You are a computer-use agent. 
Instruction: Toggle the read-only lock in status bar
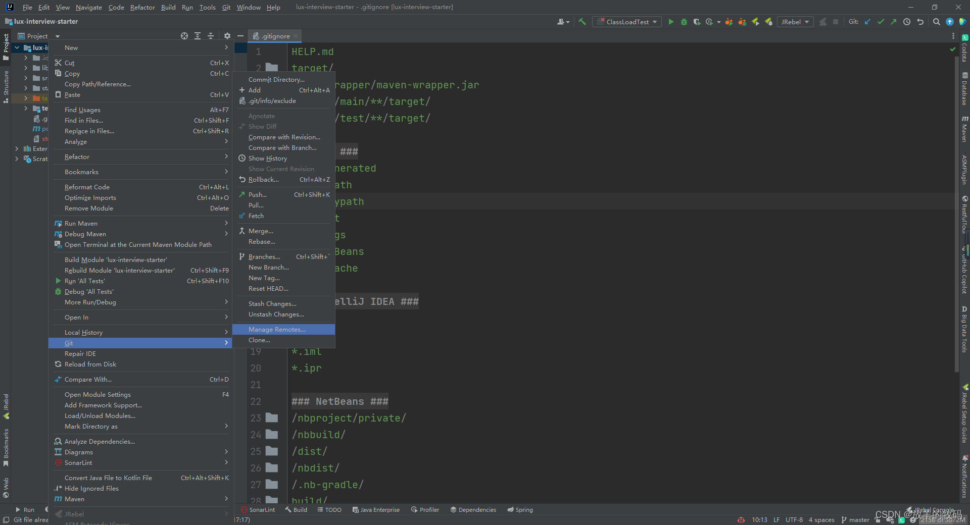pos(878,520)
